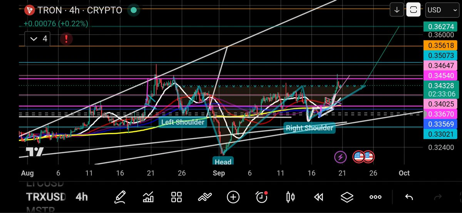Select the Right Shoulder annotation label

click(310, 128)
